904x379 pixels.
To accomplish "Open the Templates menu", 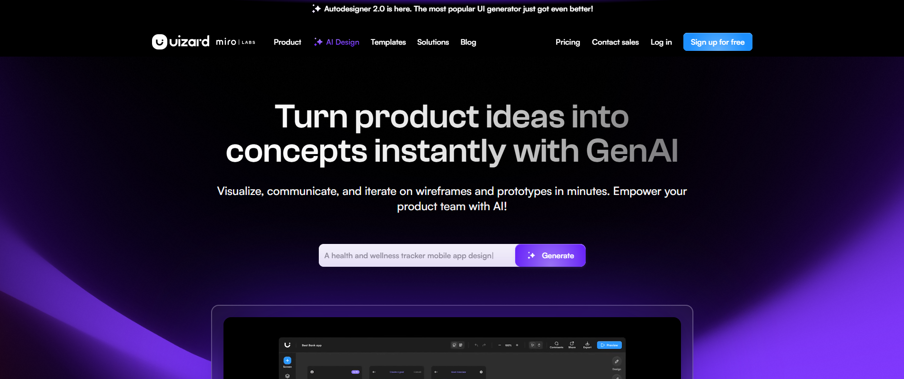I will click(388, 42).
